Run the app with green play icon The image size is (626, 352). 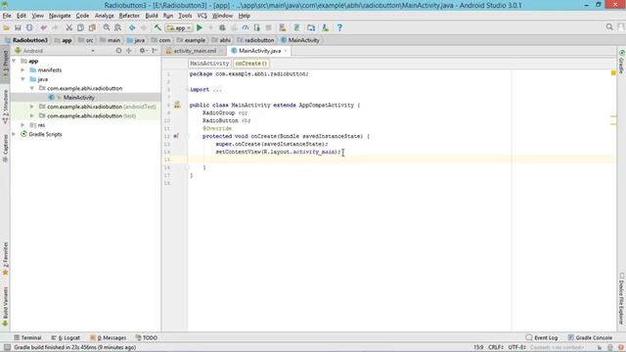(200, 28)
